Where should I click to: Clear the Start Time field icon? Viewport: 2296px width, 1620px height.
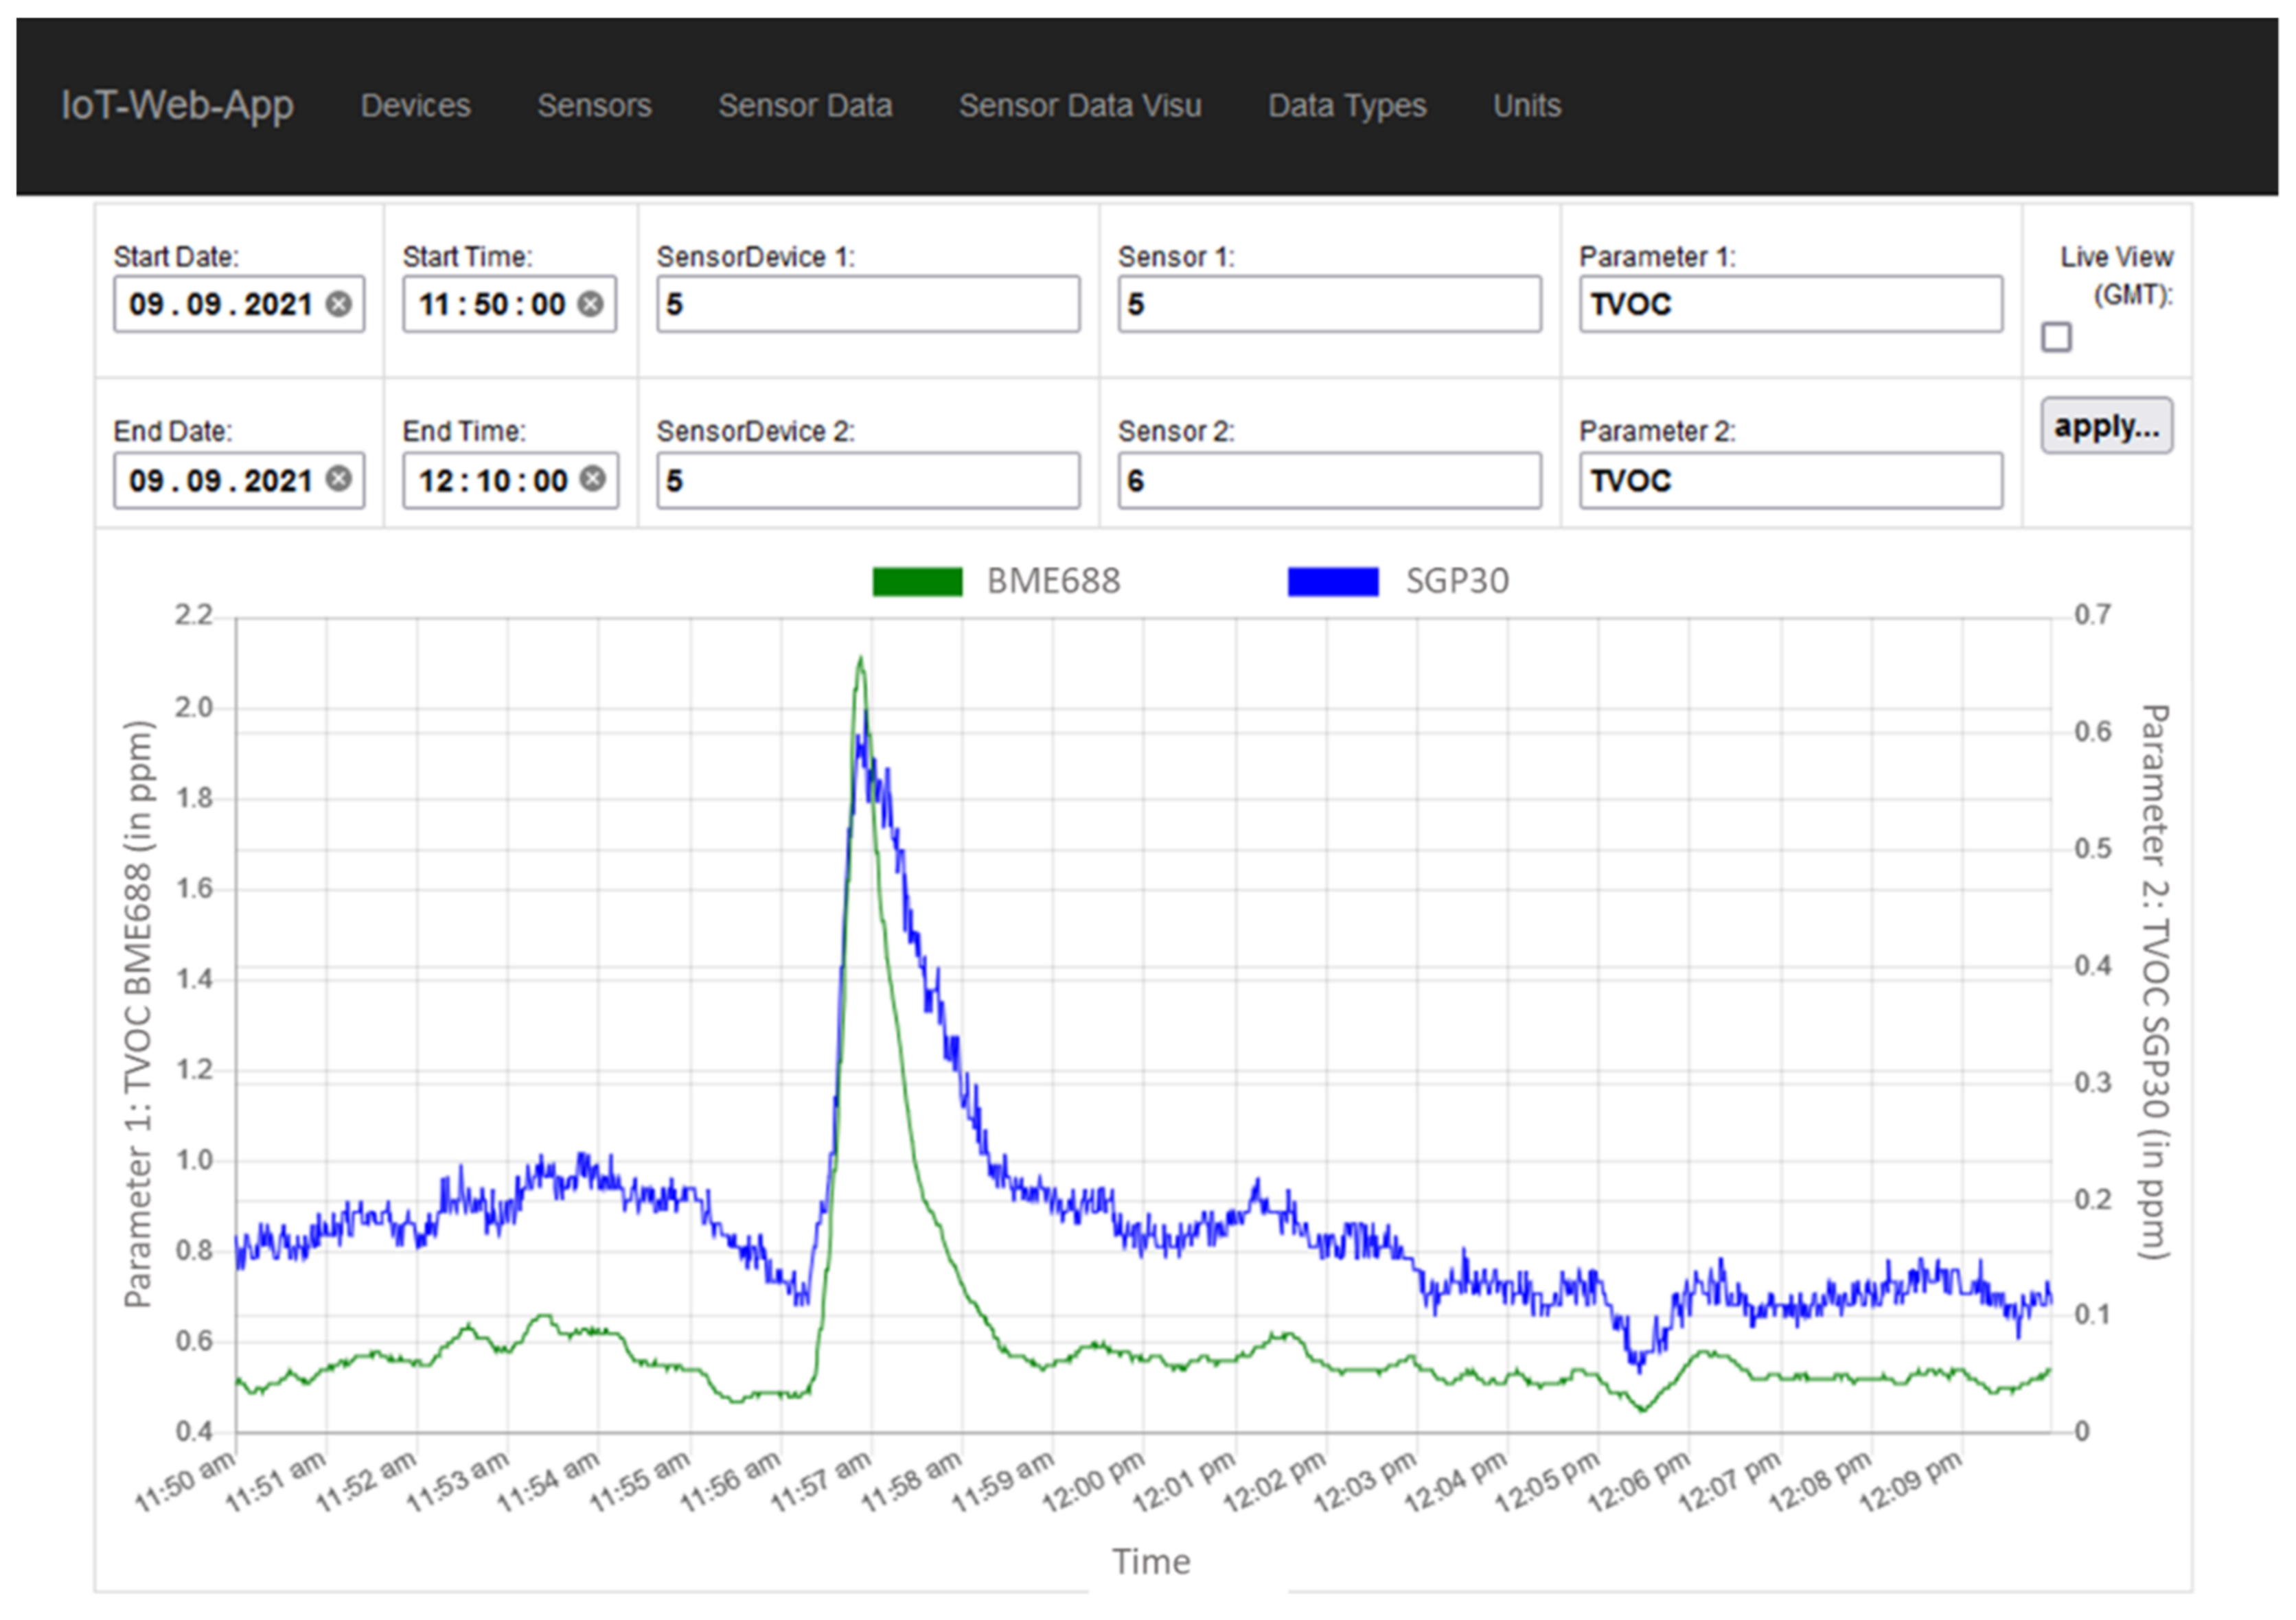tap(591, 304)
